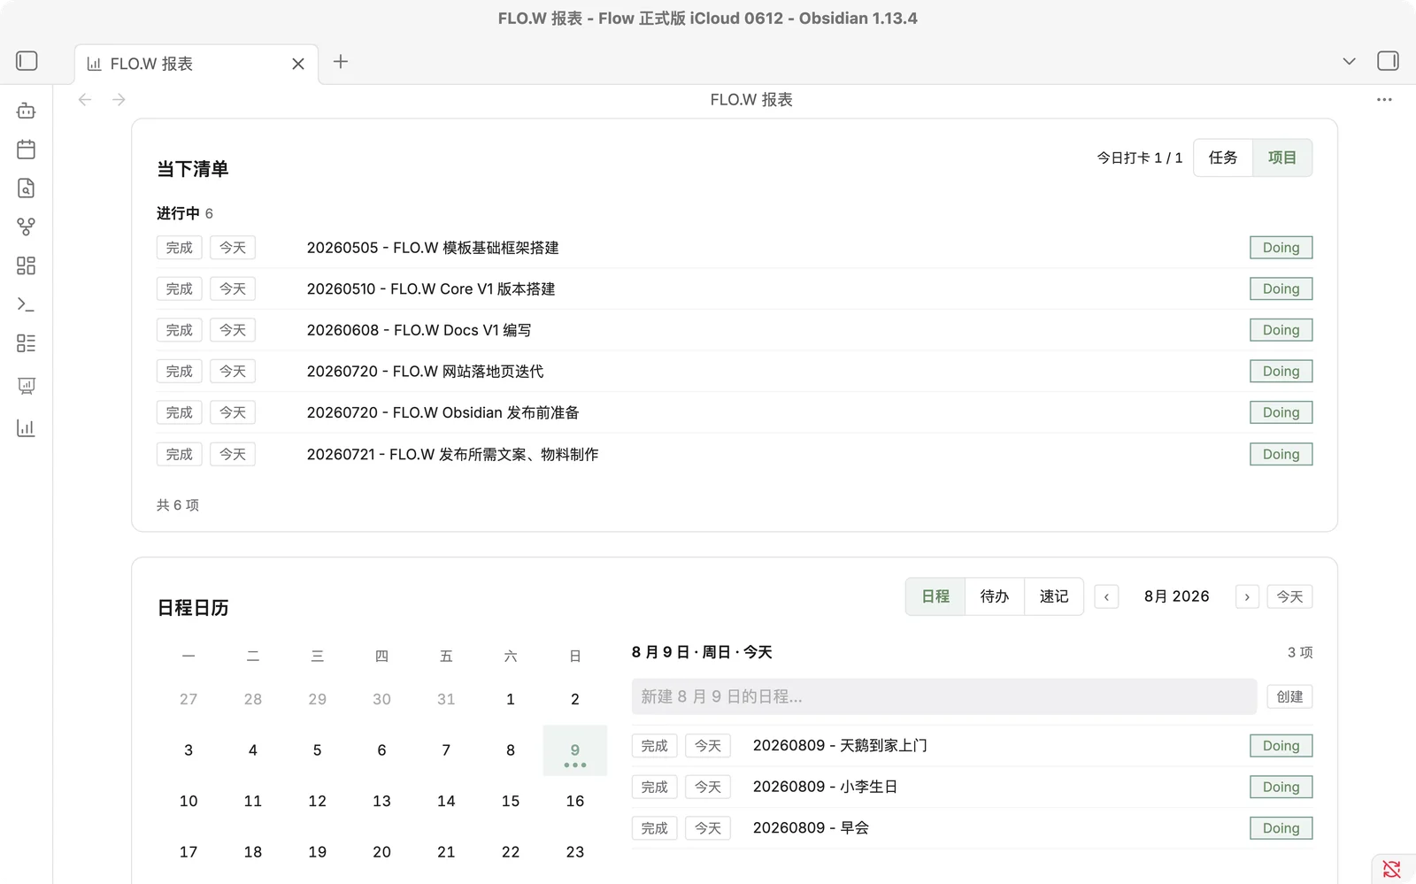The image size is (1416, 884).
Task: Open the robot assistant ribbon icon
Action: point(27,111)
